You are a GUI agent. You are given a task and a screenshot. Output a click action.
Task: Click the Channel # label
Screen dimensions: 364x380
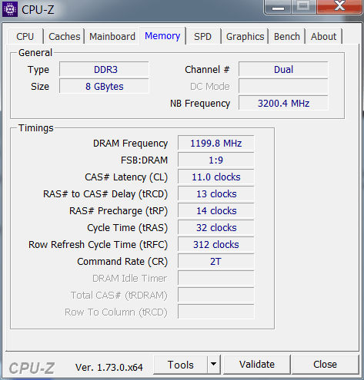click(x=207, y=70)
